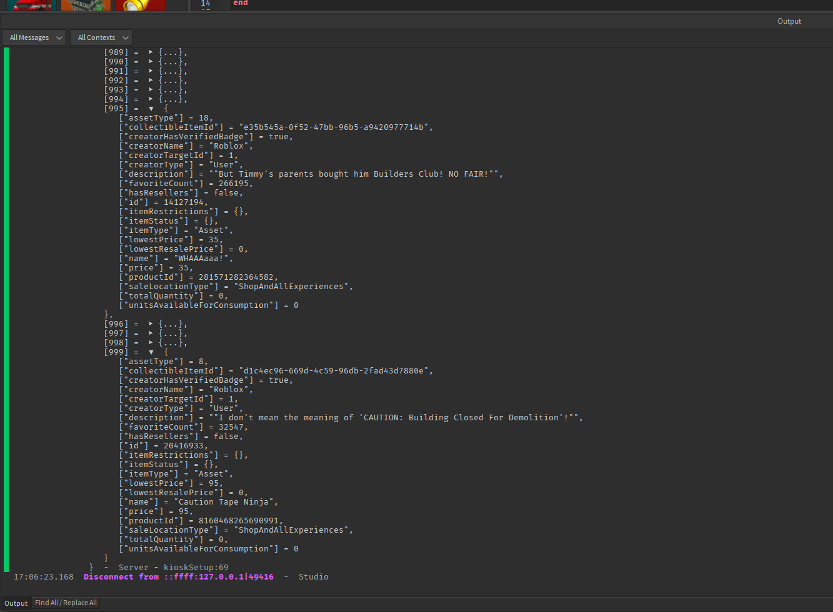This screenshot has height=612, width=833.
Task: Open the All Contexts filter dropdown
Action: click(101, 37)
